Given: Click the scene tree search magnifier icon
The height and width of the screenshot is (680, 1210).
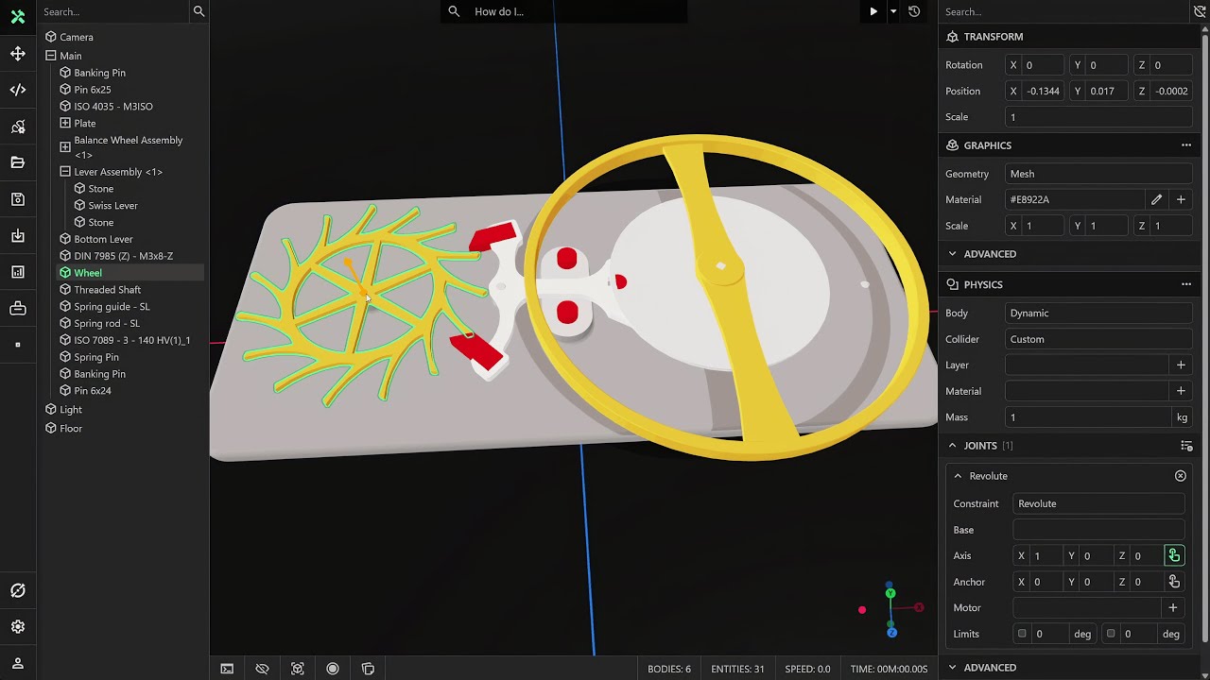Looking at the screenshot, I should click(199, 11).
